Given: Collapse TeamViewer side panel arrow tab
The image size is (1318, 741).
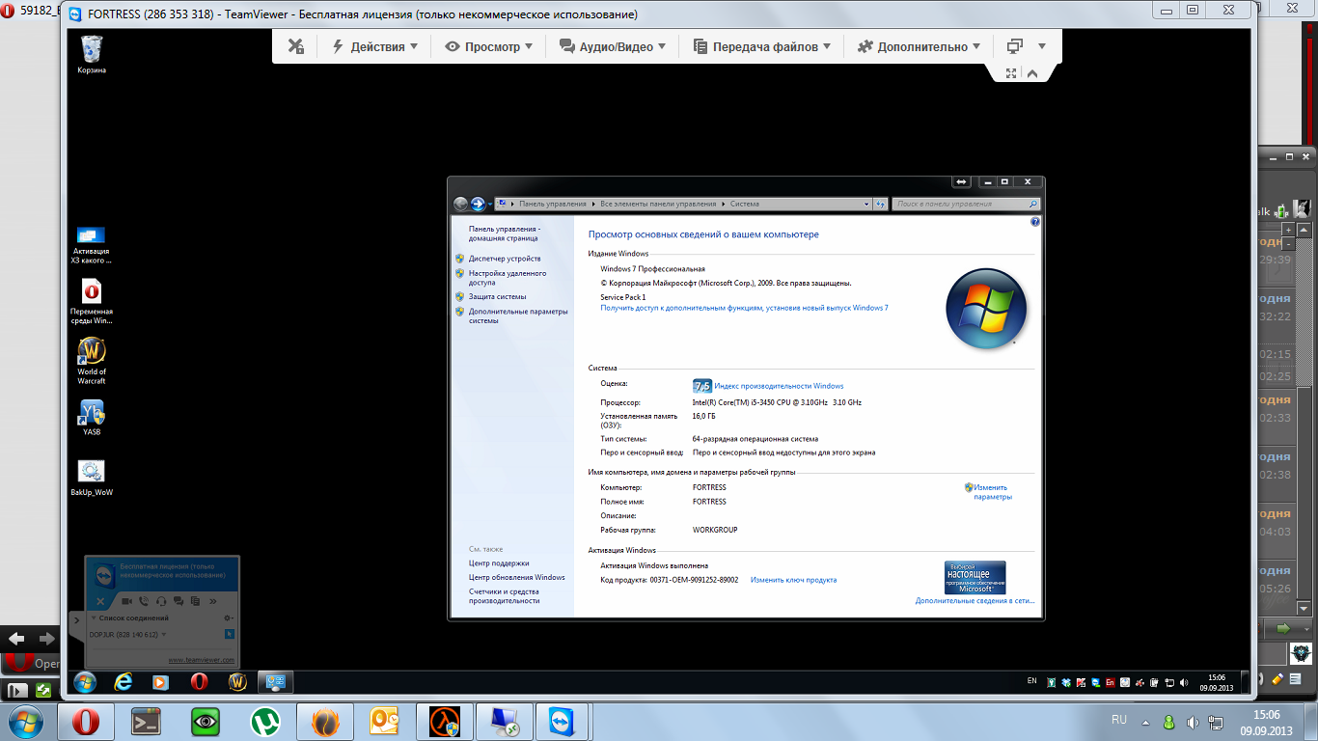Looking at the screenshot, I should (77, 620).
